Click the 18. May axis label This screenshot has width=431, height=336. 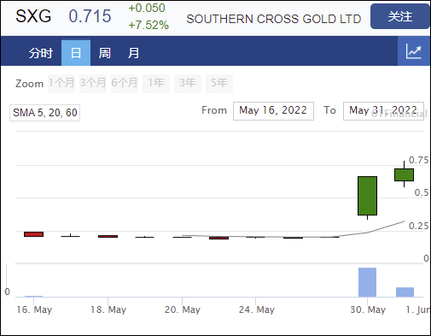point(108,309)
